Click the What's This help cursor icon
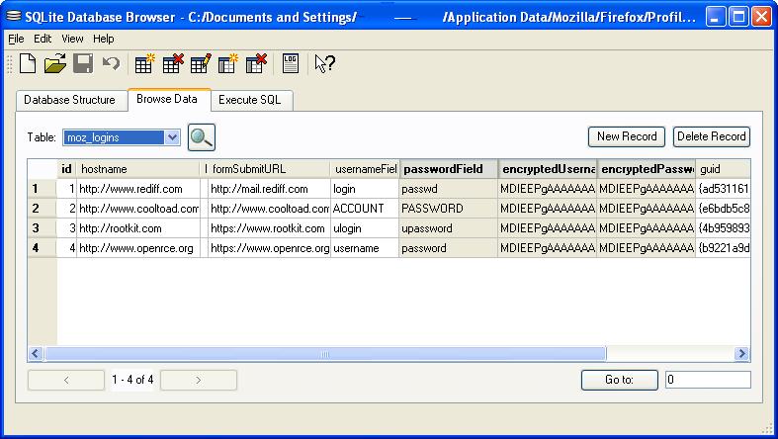 [x=324, y=64]
